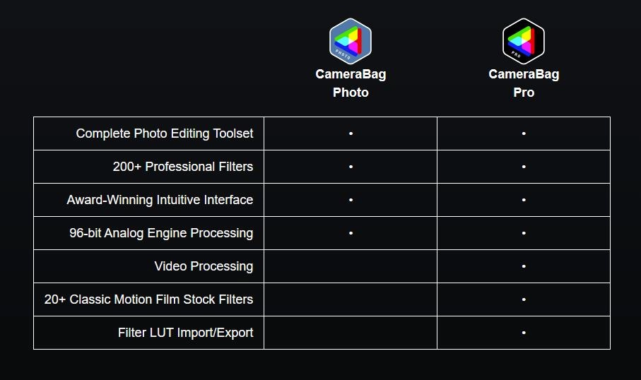This screenshot has height=380, width=641.
Task: Click the Pro column dot for Filter LUT Import/Export
Action: point(524,333)
